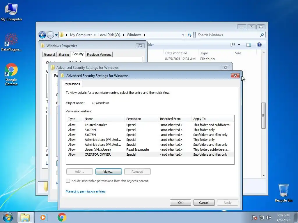Viewport: 298px width, 223px height.
Task: Click the disabled Apply button
Action: [x=228, y=203]
